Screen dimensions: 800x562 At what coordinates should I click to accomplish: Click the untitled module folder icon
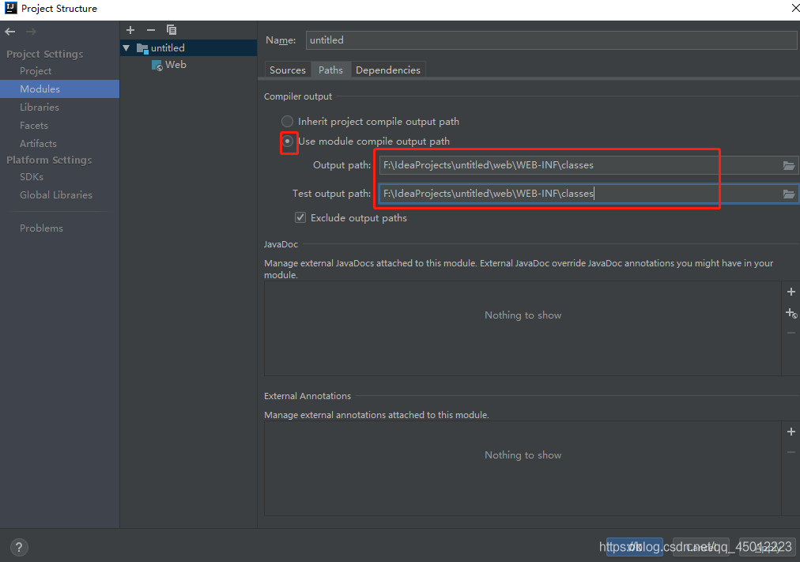click(142, 48)
